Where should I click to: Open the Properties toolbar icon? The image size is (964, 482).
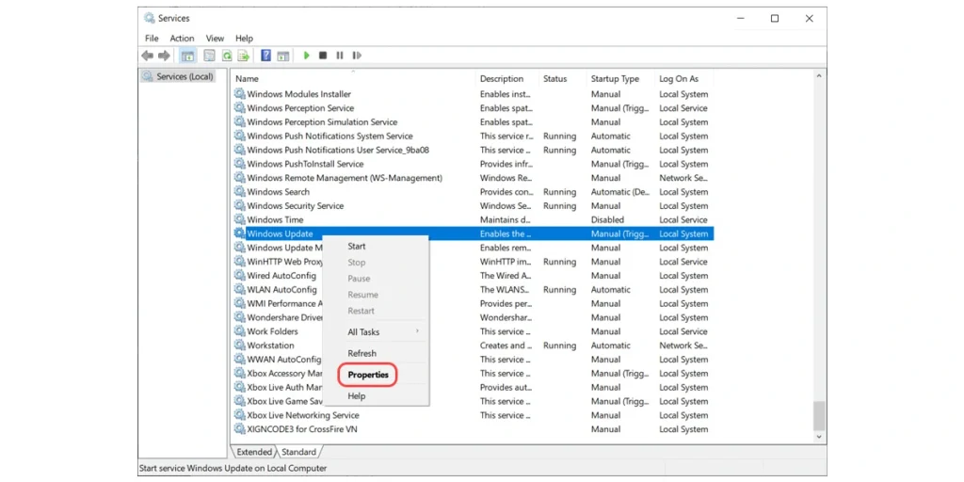click(x=210, y=56)
